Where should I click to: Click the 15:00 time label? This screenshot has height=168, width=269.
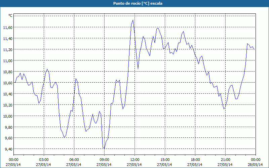[165, 160]
